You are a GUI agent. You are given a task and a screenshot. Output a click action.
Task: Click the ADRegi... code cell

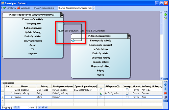(146, 90)
